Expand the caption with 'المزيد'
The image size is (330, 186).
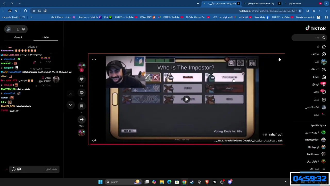[94, 140]
